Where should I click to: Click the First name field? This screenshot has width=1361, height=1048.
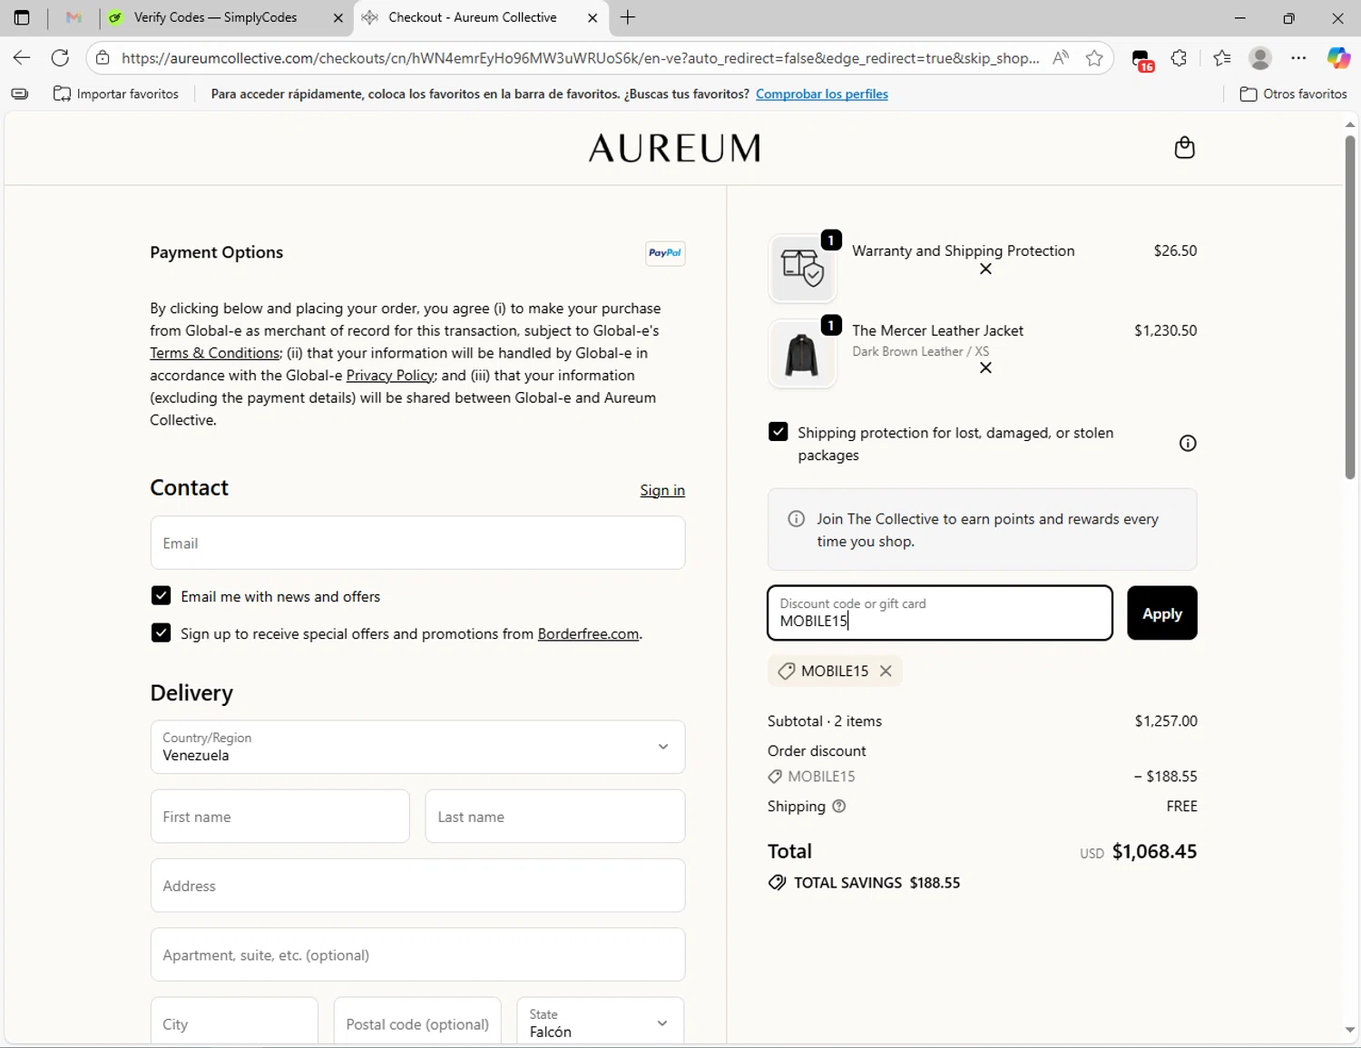279,817
